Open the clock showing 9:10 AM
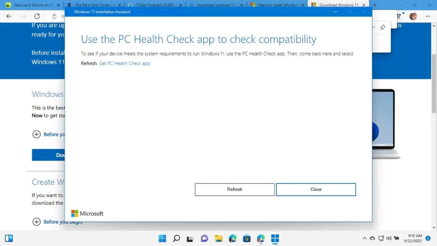 (x=413, y=238)
